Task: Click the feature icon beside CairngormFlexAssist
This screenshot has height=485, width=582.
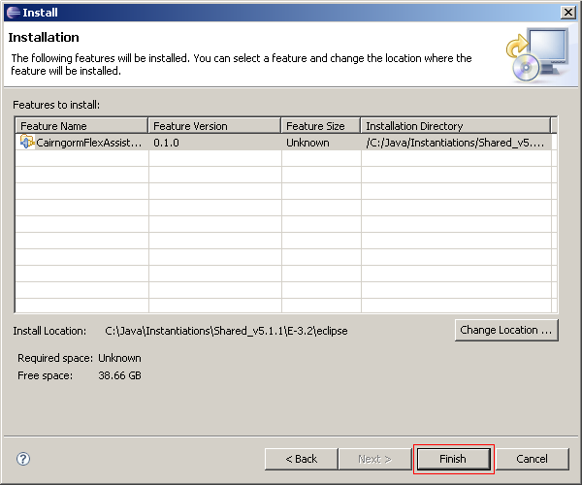Action: pos(27,143)
